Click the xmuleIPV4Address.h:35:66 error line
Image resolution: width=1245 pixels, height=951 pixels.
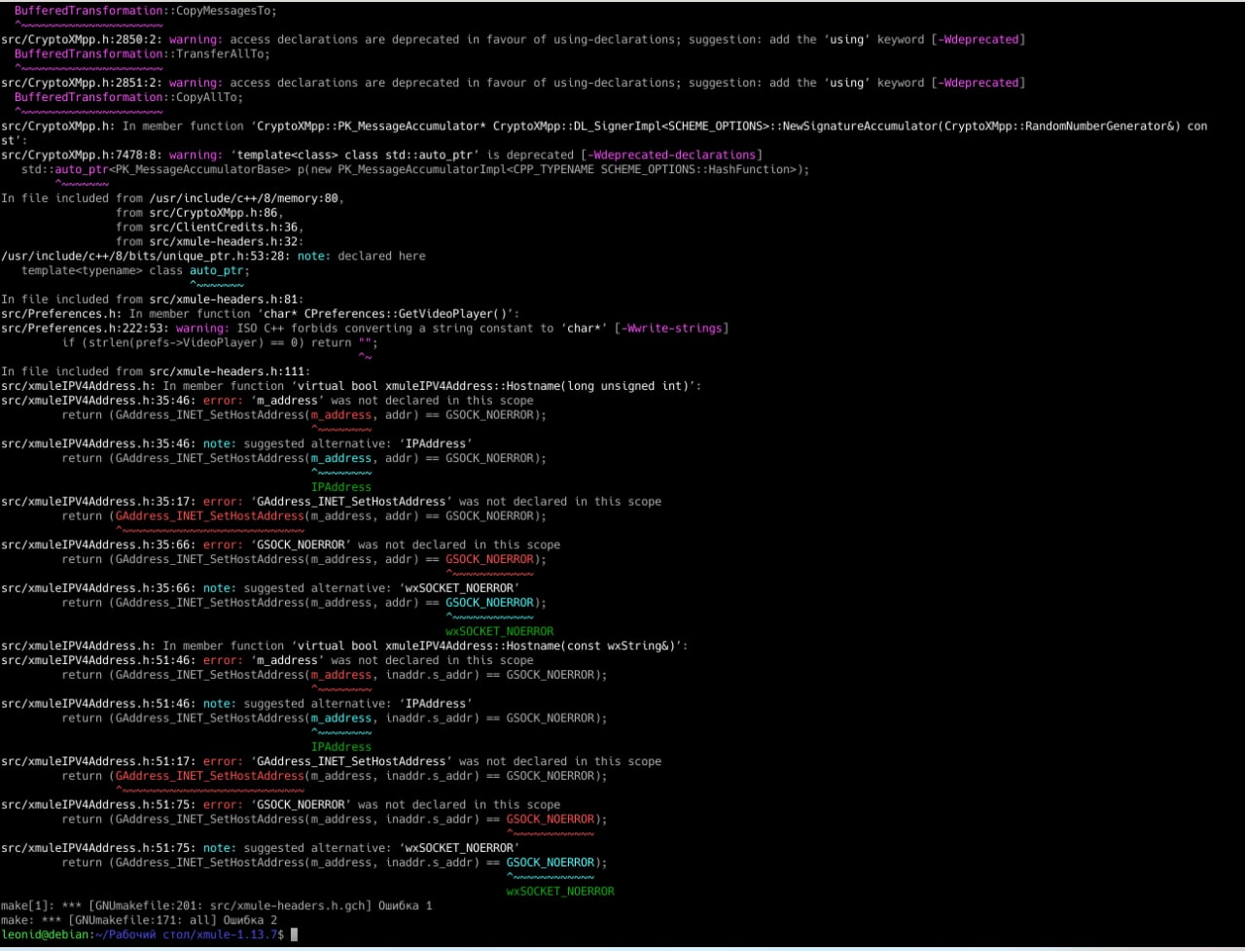click(x=280, y=545)
